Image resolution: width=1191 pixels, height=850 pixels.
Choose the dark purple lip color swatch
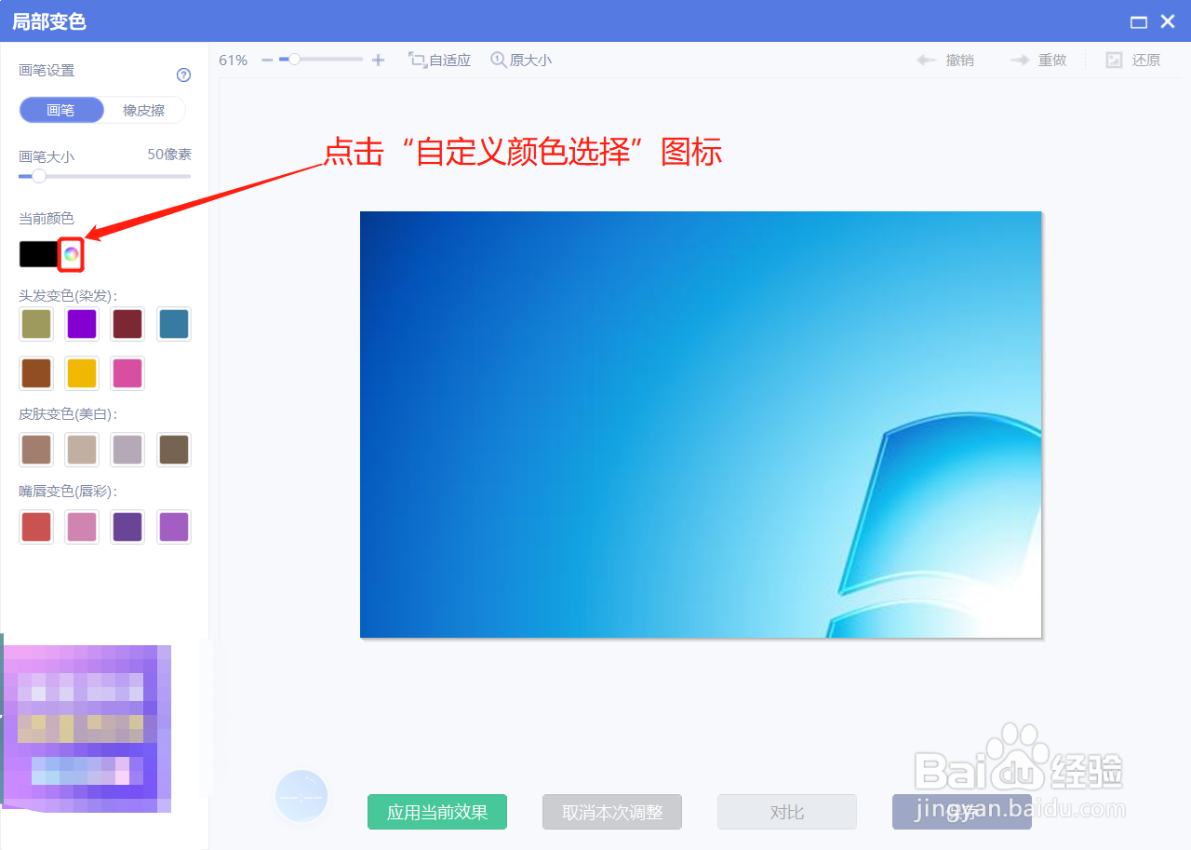(127, 527)
